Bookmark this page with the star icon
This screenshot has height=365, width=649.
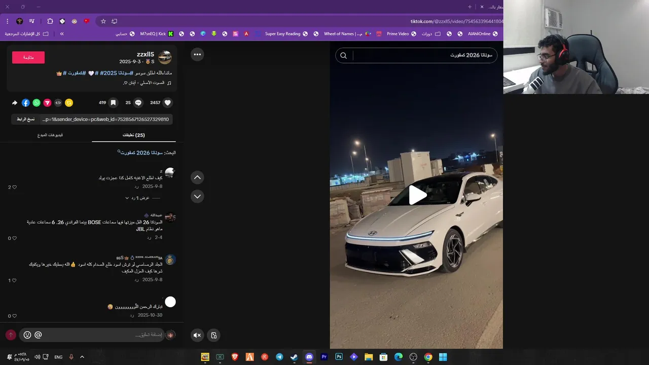click(103, 21)
